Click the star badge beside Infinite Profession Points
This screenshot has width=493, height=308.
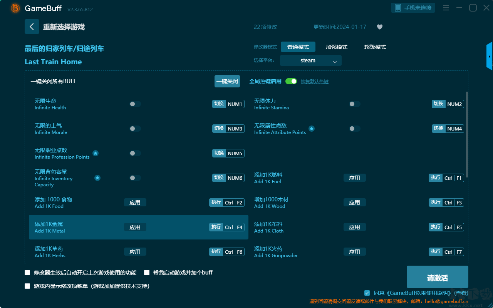click(x=96, y=153)
